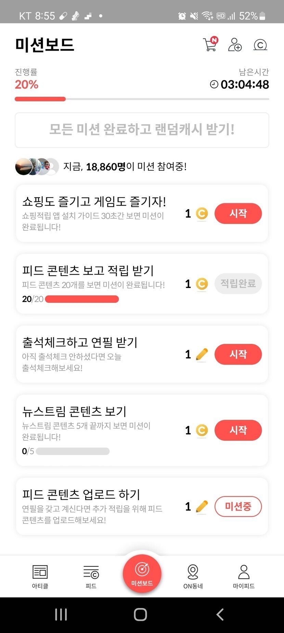Screen dimensions: 284x633
Task: Start the 뉴스트림 콘텐츠 보기 mission
Action: [x=238, y=430]
